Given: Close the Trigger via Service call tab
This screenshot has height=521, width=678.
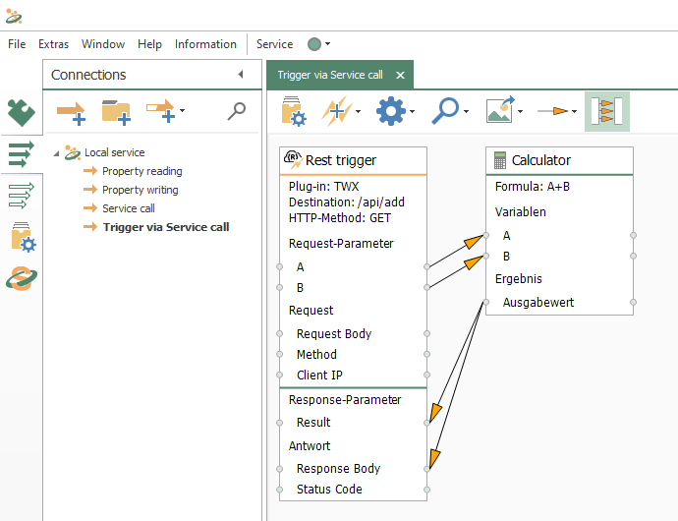Looking at the screenshot, I should tap(400, 75).
